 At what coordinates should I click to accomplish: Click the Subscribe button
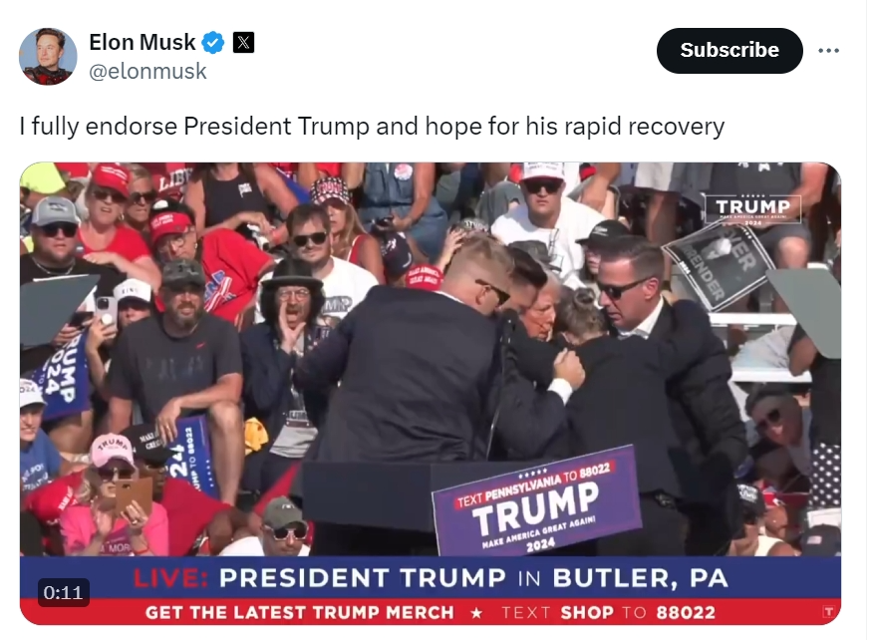pyautogui.click(x=729, y=51)
